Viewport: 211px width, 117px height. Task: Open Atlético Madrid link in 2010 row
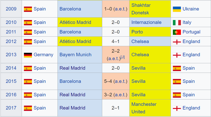point(75,22)
